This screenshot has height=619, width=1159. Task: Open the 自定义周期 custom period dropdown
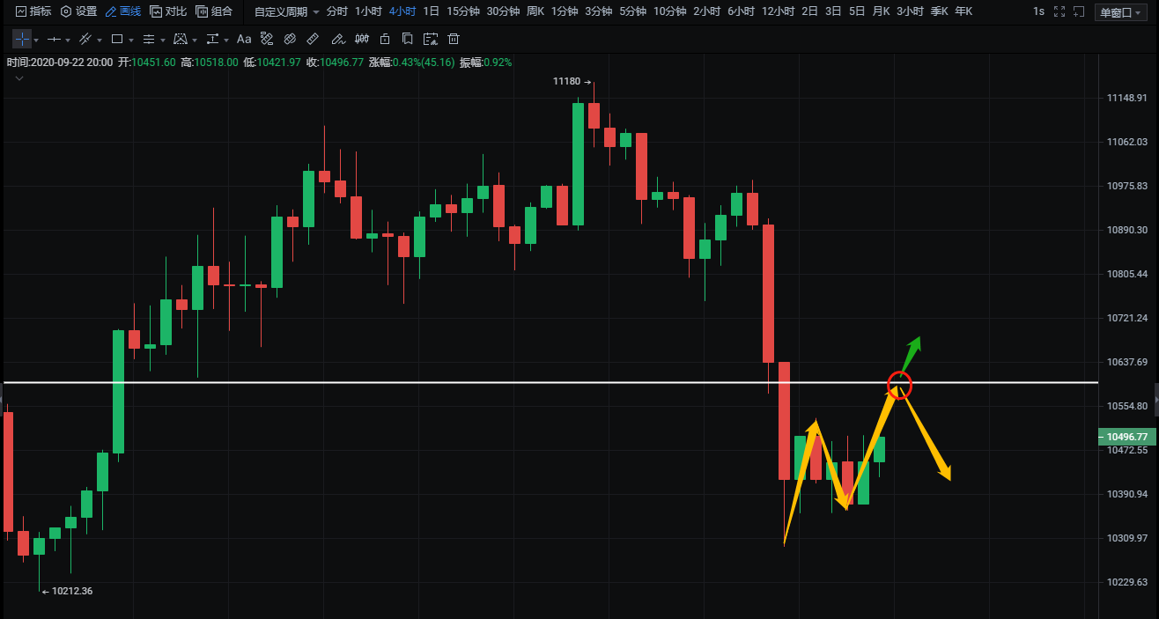286,11
